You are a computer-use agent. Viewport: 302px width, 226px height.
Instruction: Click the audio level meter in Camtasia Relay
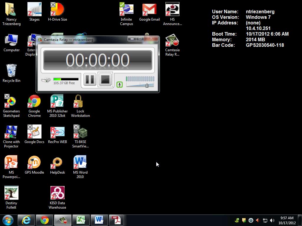coord(140,79)
